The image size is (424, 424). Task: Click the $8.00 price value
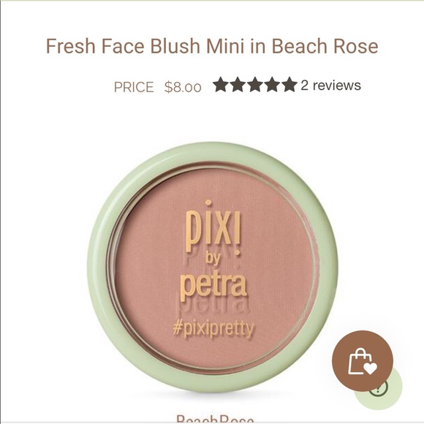click(x=183, y=87)
